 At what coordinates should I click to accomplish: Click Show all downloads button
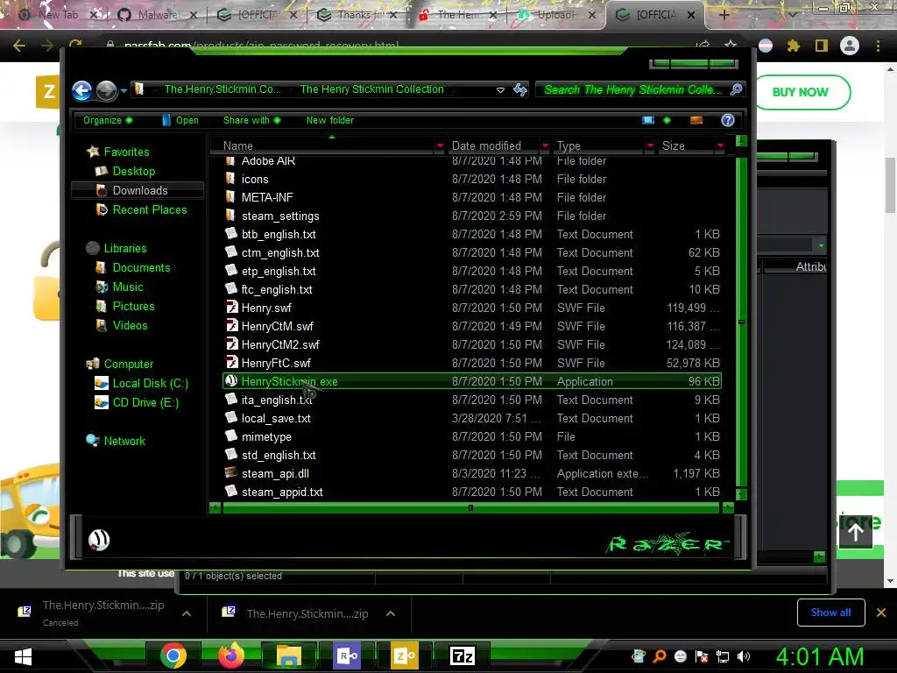click(830, 613)
